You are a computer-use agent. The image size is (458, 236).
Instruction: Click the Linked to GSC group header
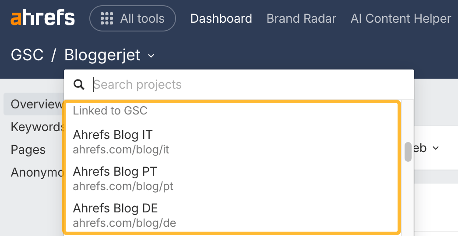point(110,111)
